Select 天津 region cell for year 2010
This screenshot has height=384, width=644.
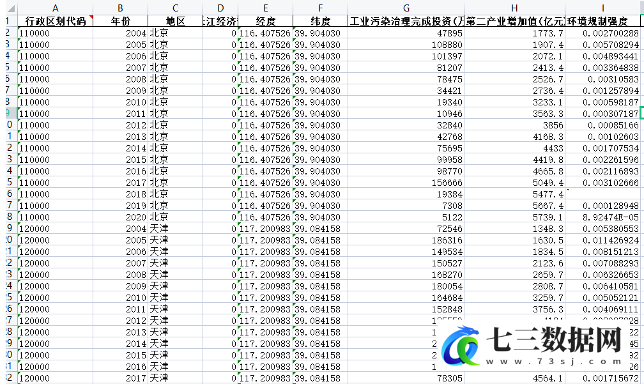(175, 298)
